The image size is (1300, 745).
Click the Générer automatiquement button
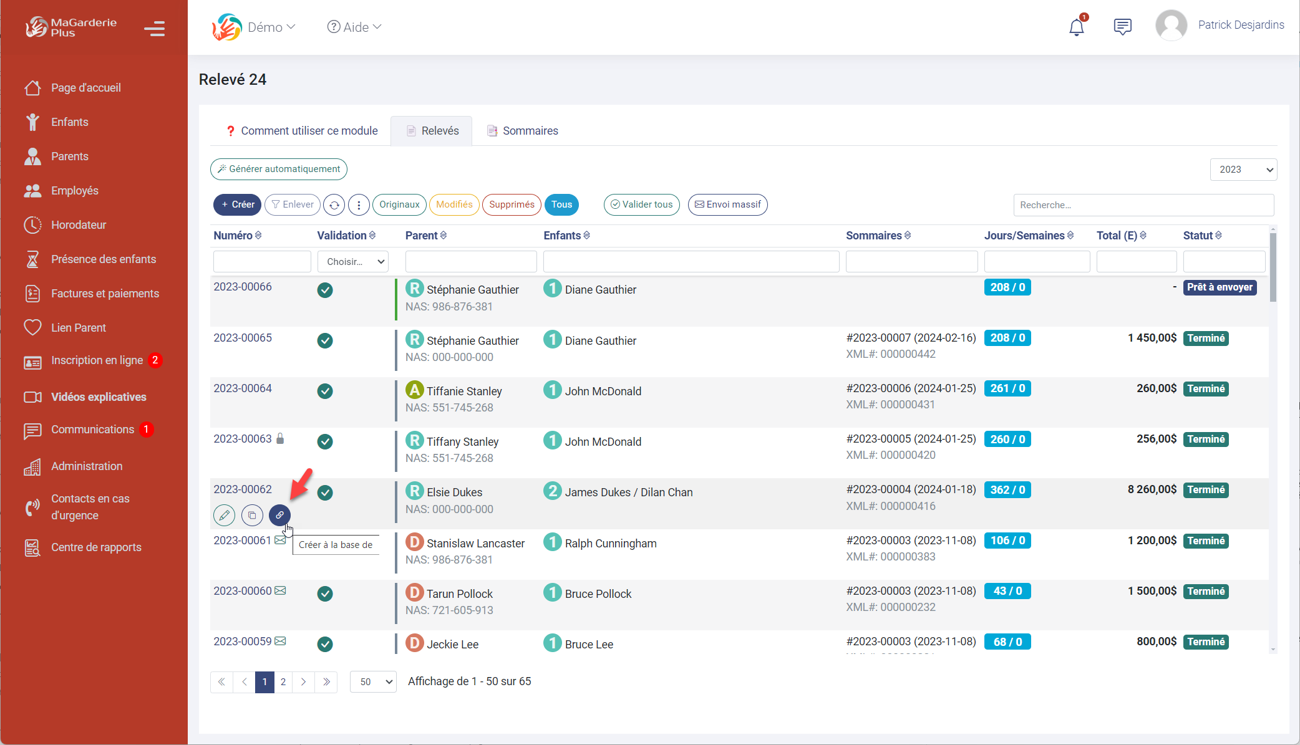(279, 169)
